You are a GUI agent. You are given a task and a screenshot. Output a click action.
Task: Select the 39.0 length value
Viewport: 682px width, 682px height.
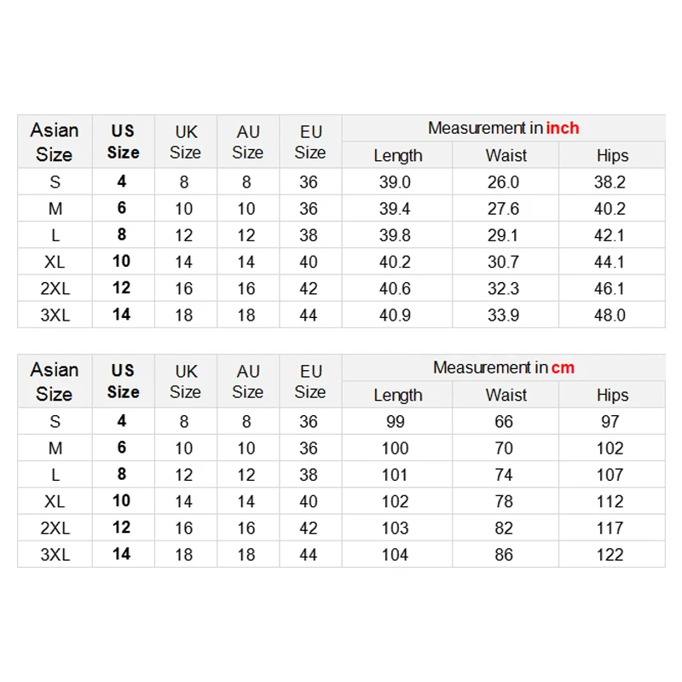coord(395,182)
